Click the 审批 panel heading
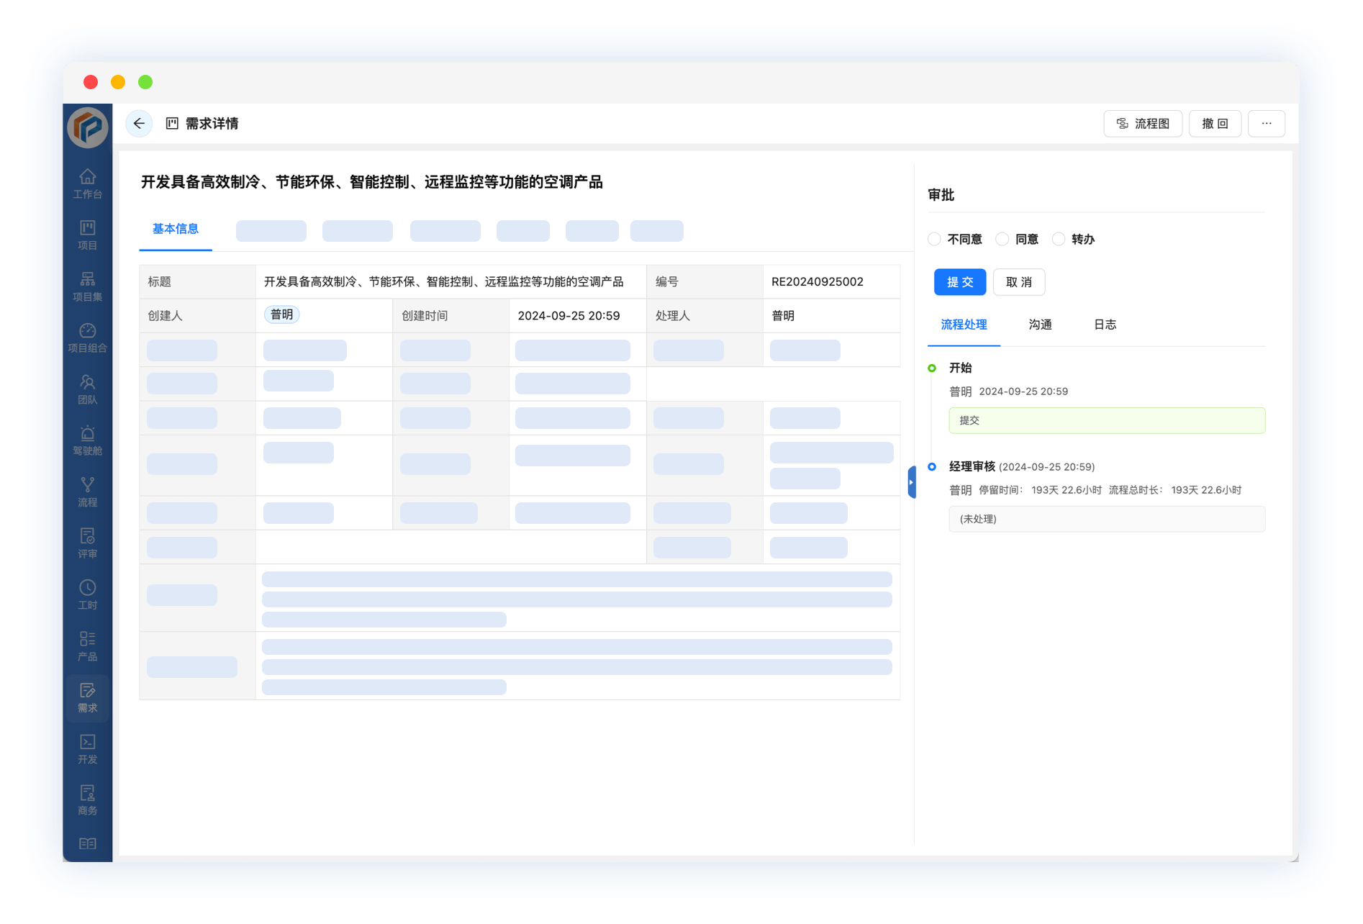Screen dimensions: 1363x924 click(x=941, y=195)
